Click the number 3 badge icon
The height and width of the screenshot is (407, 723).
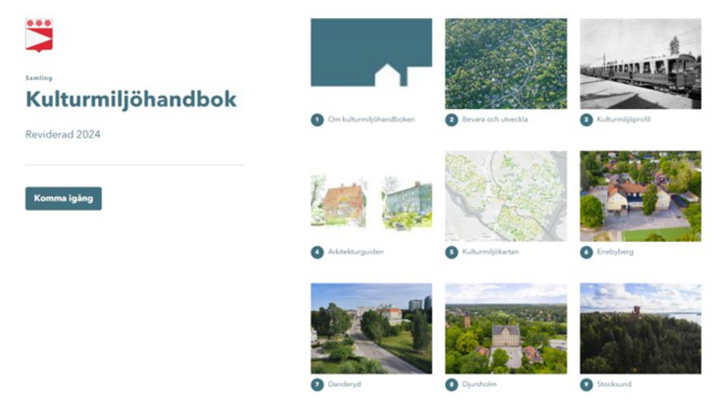(x=587, y=120)
